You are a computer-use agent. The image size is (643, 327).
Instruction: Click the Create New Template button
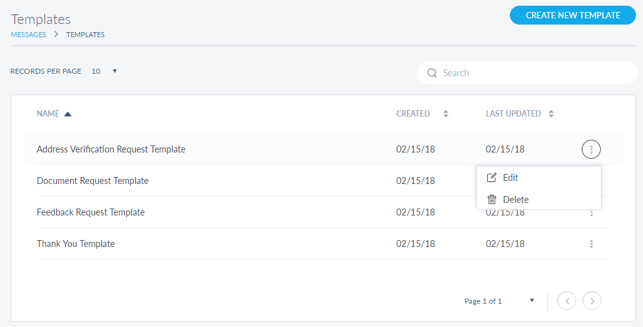(x=572, y=15)
